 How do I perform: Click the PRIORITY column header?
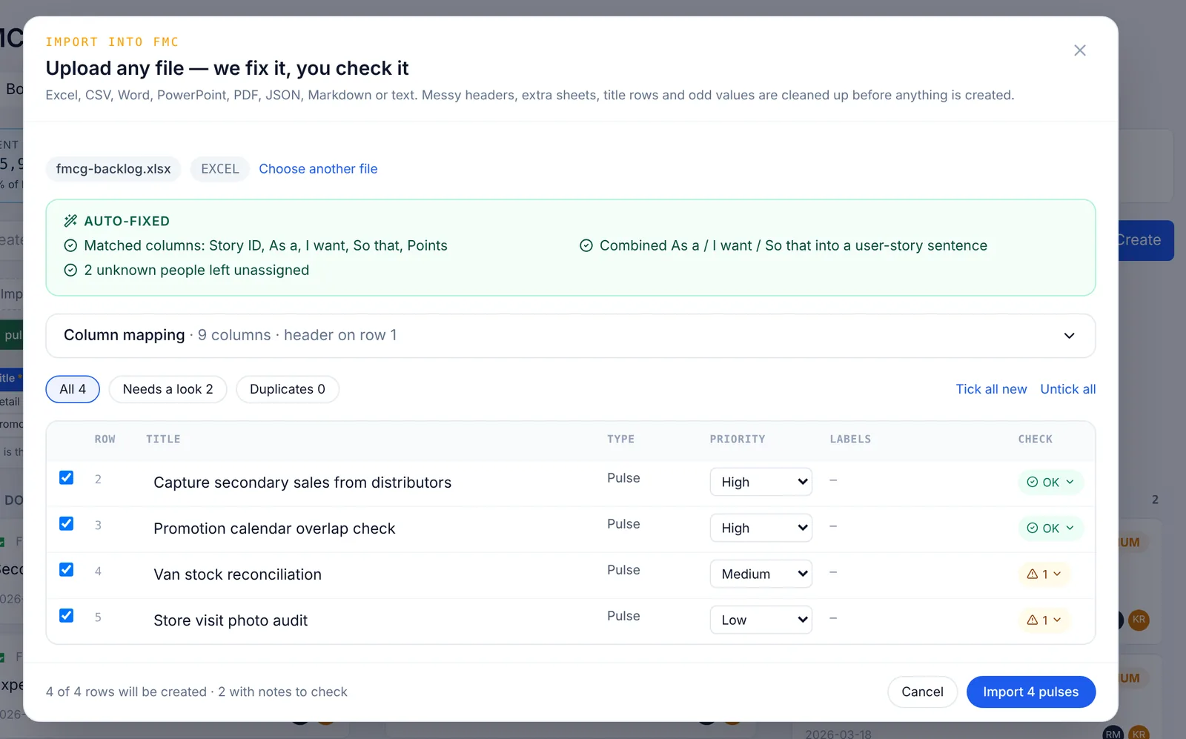[738, 439]
